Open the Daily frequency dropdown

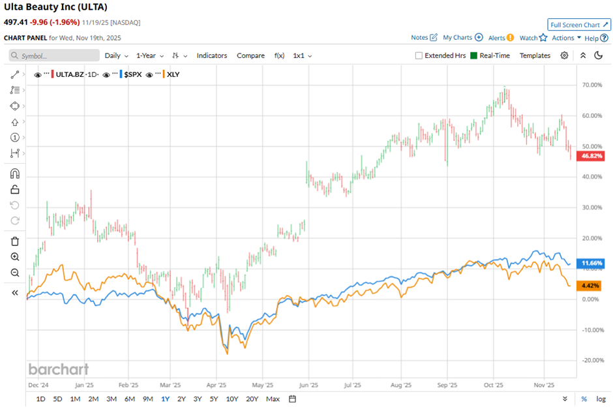[116, 56]
